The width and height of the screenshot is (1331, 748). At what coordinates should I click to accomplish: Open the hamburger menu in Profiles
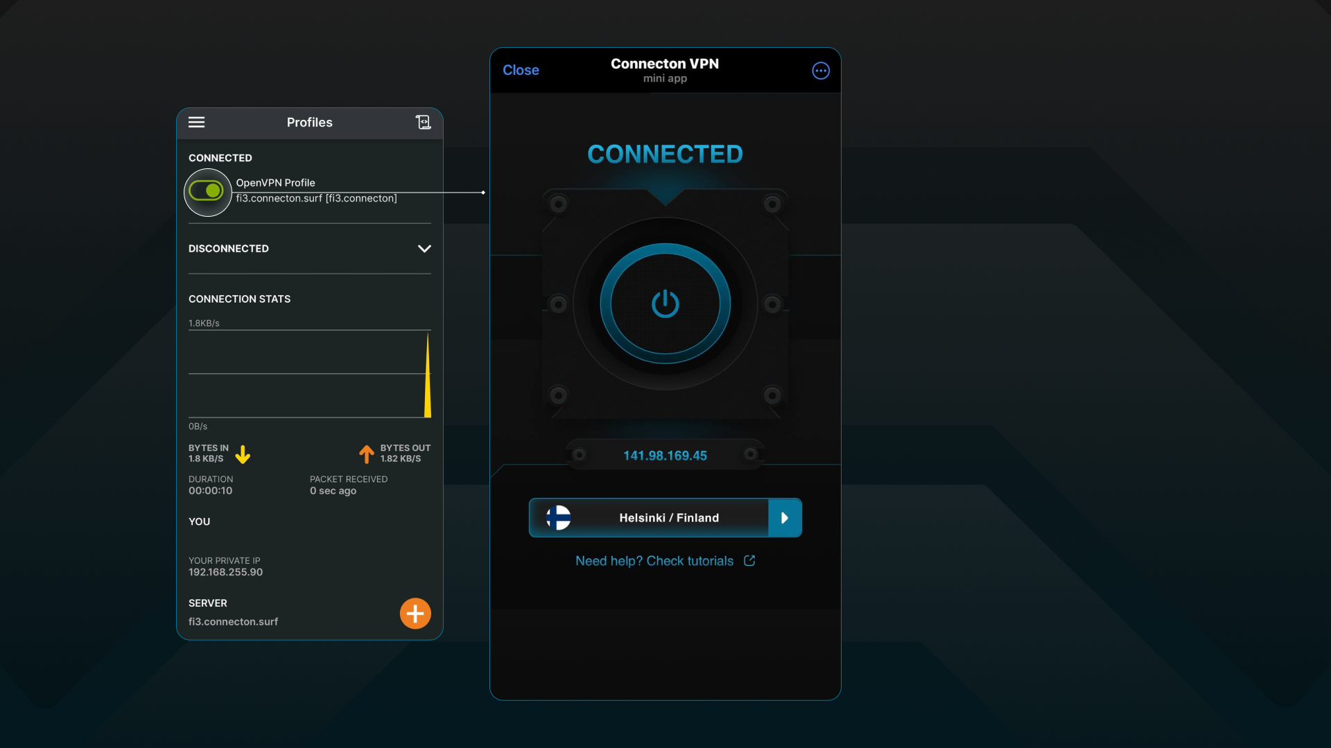click(197, 123)
